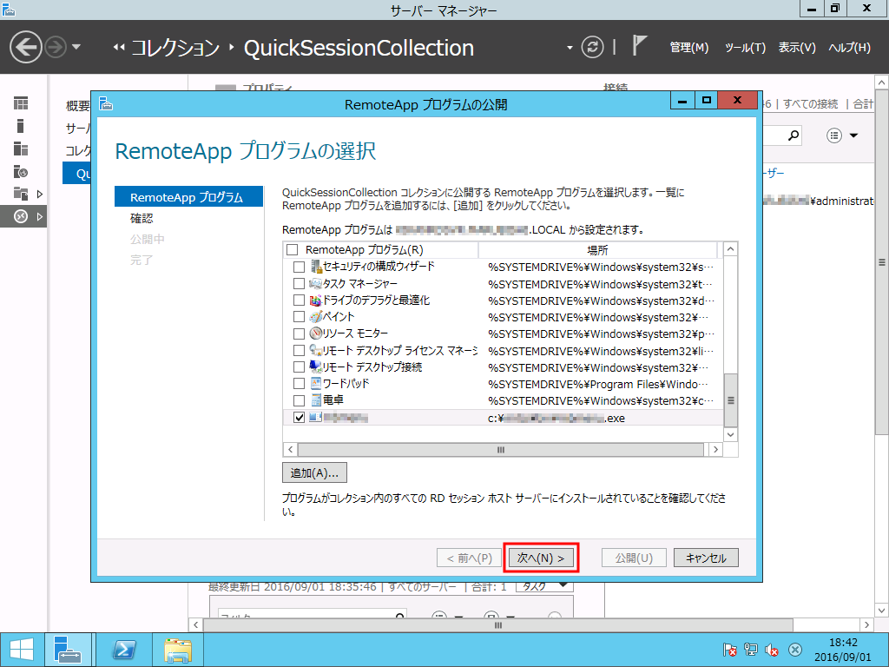
Task: Check the ワードパッド checkbox
Action: 299,384
